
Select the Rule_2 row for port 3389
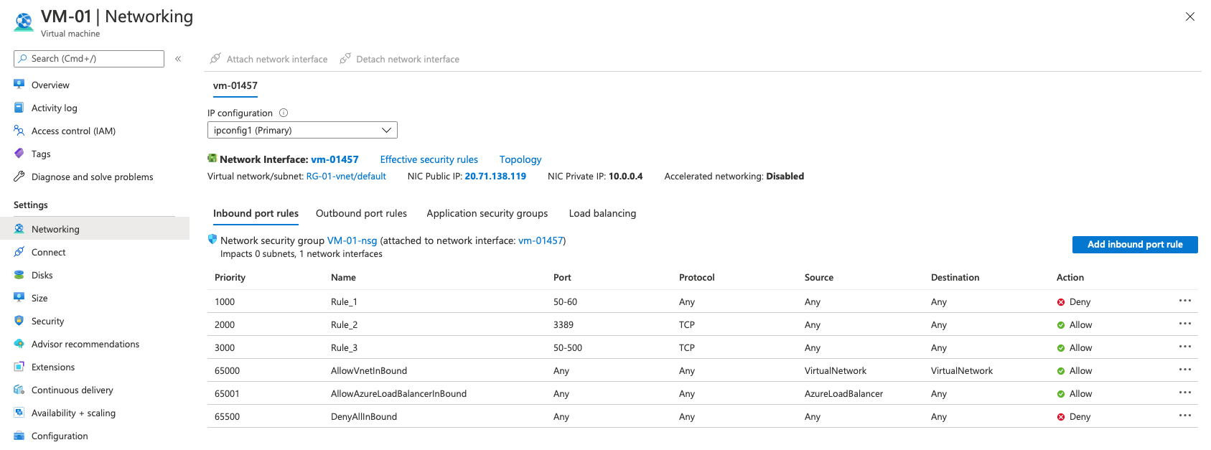[x=344, y=324]
